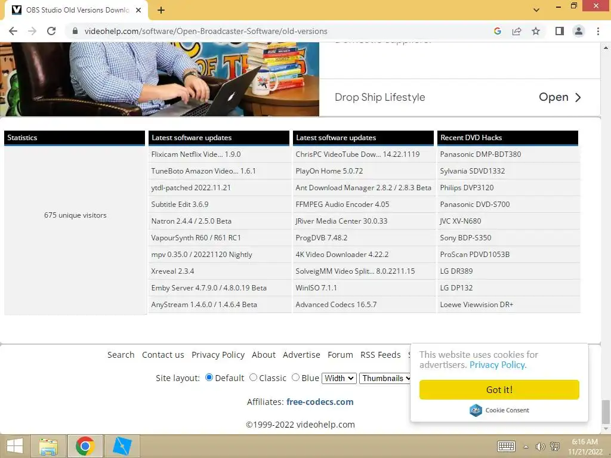Screen dimensions: 611x458
Task: Open PlayOn Home 5.0.72 entry
Action: click(x=329, y=171)
